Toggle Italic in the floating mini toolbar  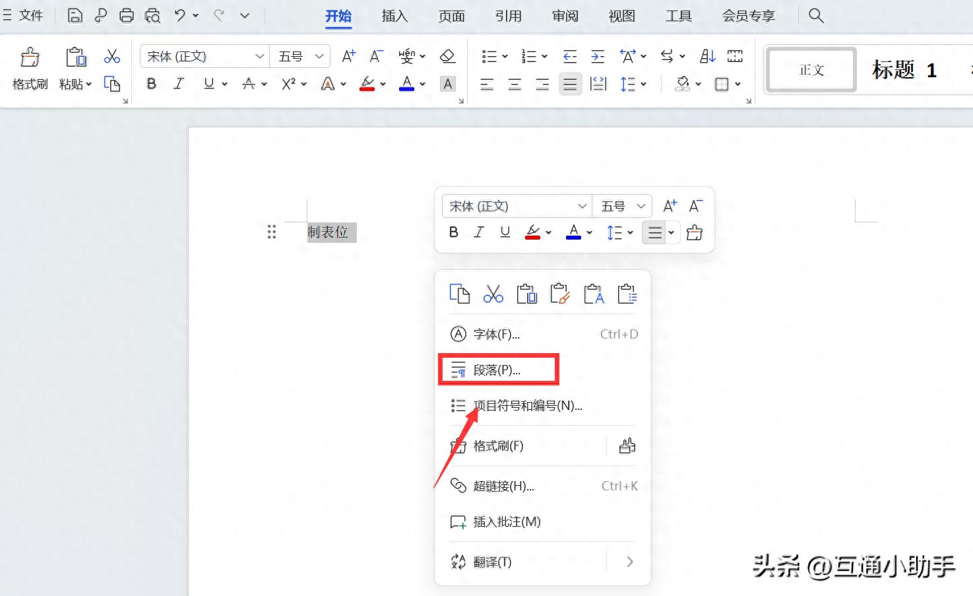[x=479, y=232]
